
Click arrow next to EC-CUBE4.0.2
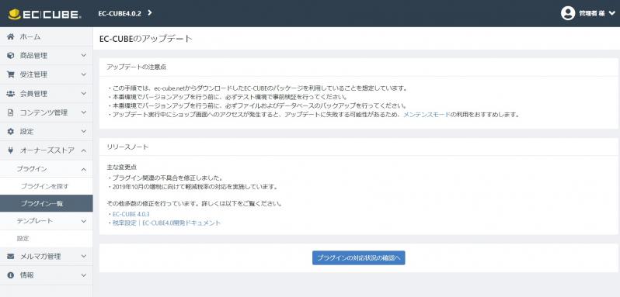[x=149, y=13]
